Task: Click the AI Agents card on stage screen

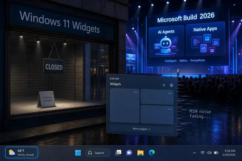Action: [167, 41]
